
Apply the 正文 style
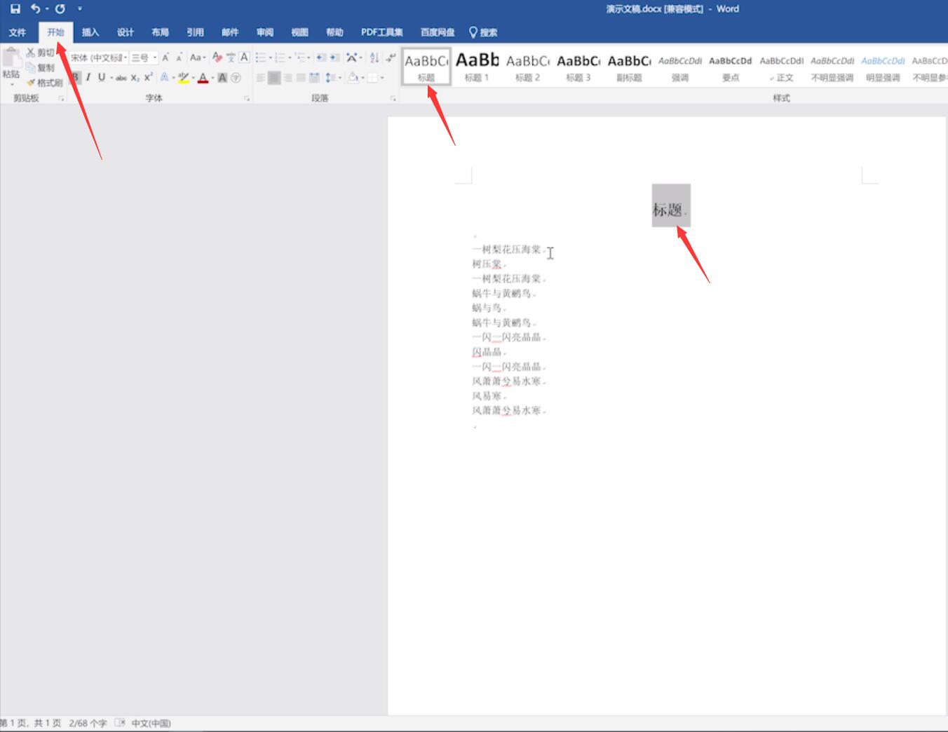[x=781, y=67]
